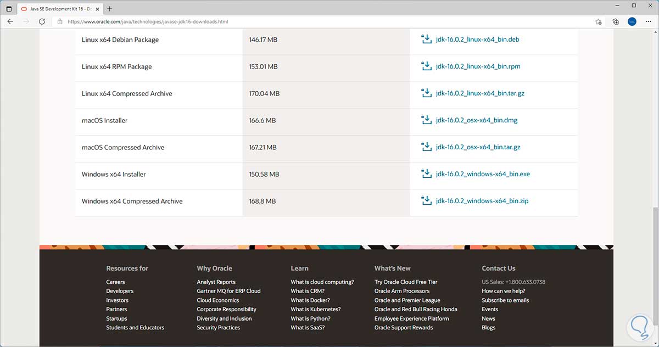Download jdk-16.0.2_linux-x64_bin.tar.gz link
This screenshot has width=659, height=347.
[x=480, y=93]
